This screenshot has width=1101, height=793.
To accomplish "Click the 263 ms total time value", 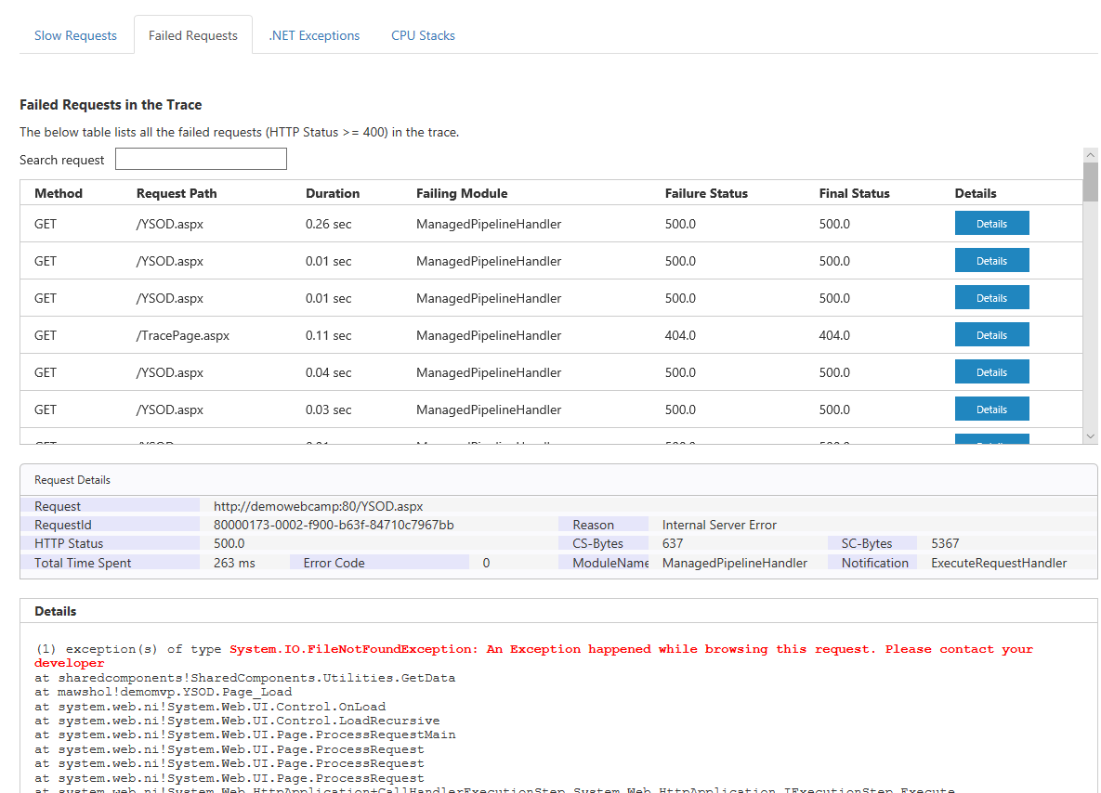I will point(234,563).
